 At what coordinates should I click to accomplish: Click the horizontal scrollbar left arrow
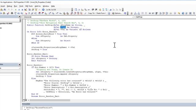(28, 100)
